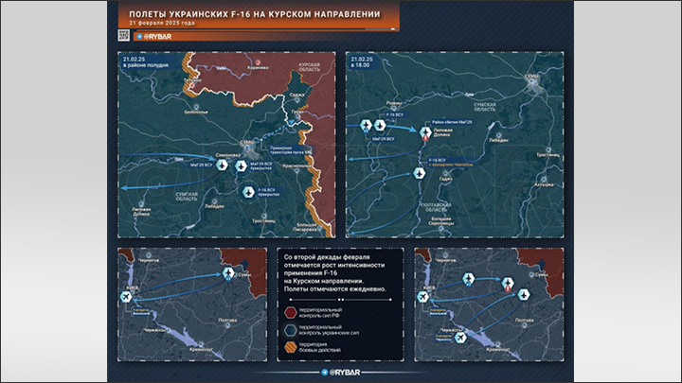Click the Ахтырка city marker
The width and height of the screenshot is (682, 383).
click(x=544, y=180)
